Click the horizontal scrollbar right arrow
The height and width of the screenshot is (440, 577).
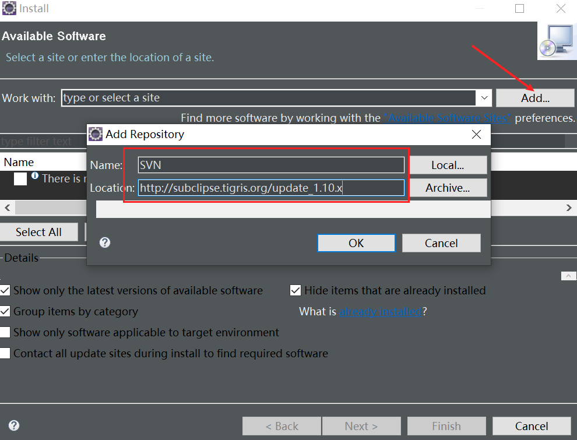click(x=569, y=207)
